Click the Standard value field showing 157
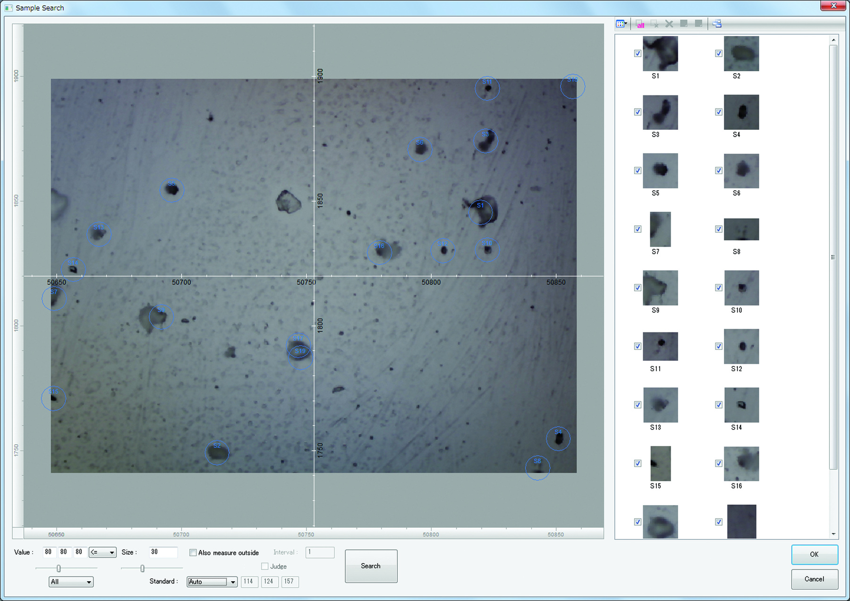The image size is (850, 601). [x=289, y=582]
